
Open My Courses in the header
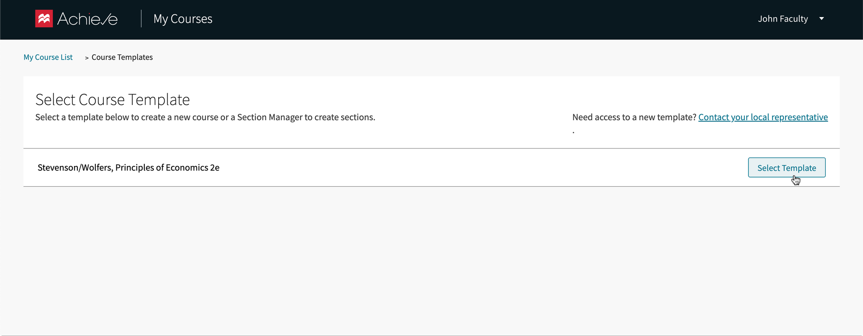[x=183, y=19]
